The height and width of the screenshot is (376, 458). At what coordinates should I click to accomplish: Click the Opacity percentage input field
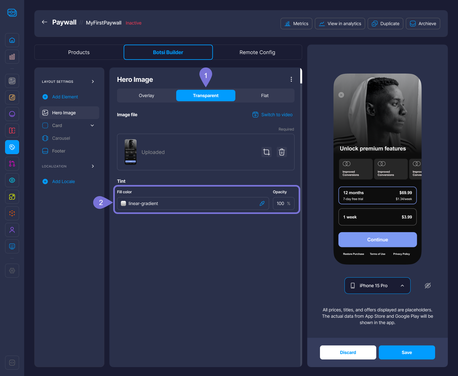coord(281,203)
